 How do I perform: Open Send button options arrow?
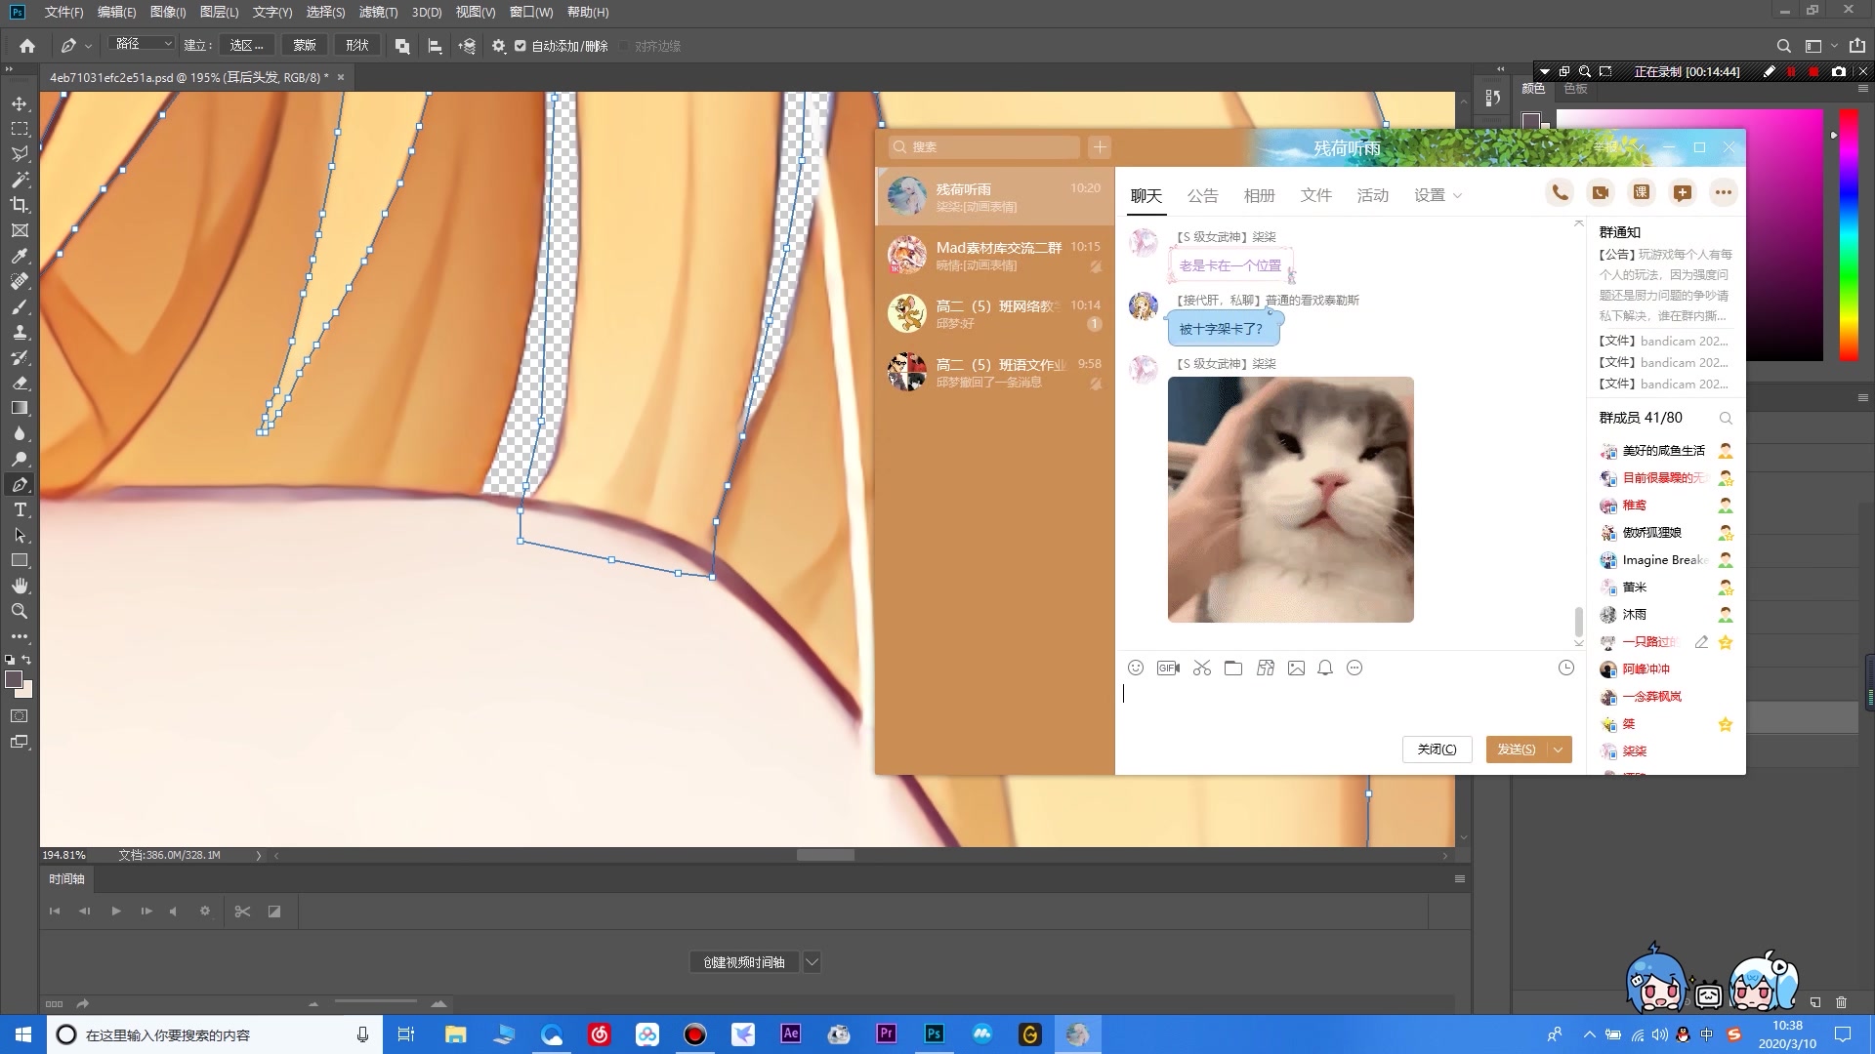[1559, 749]
